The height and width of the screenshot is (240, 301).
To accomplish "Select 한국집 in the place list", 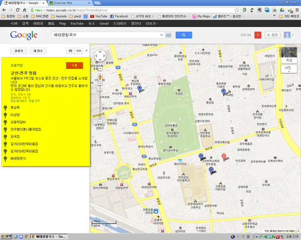I will click(15, 137).
